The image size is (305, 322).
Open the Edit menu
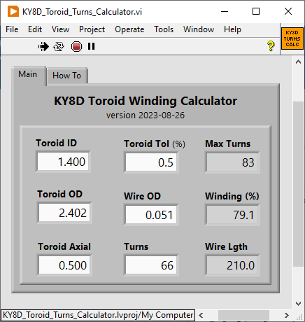pos(35,29)
